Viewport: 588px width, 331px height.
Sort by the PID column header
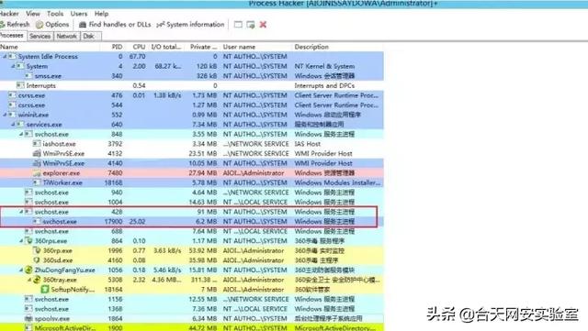[117, 47]
